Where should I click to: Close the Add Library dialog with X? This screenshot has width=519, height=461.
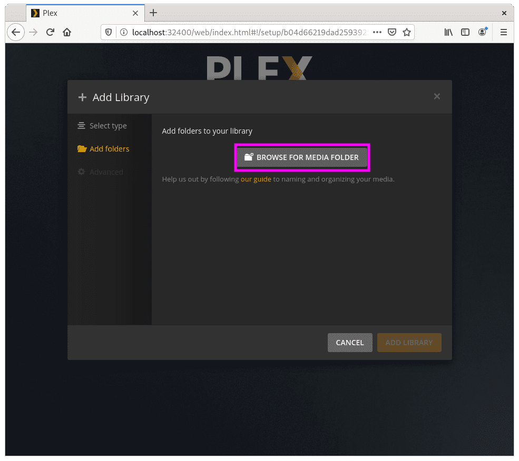437,96
